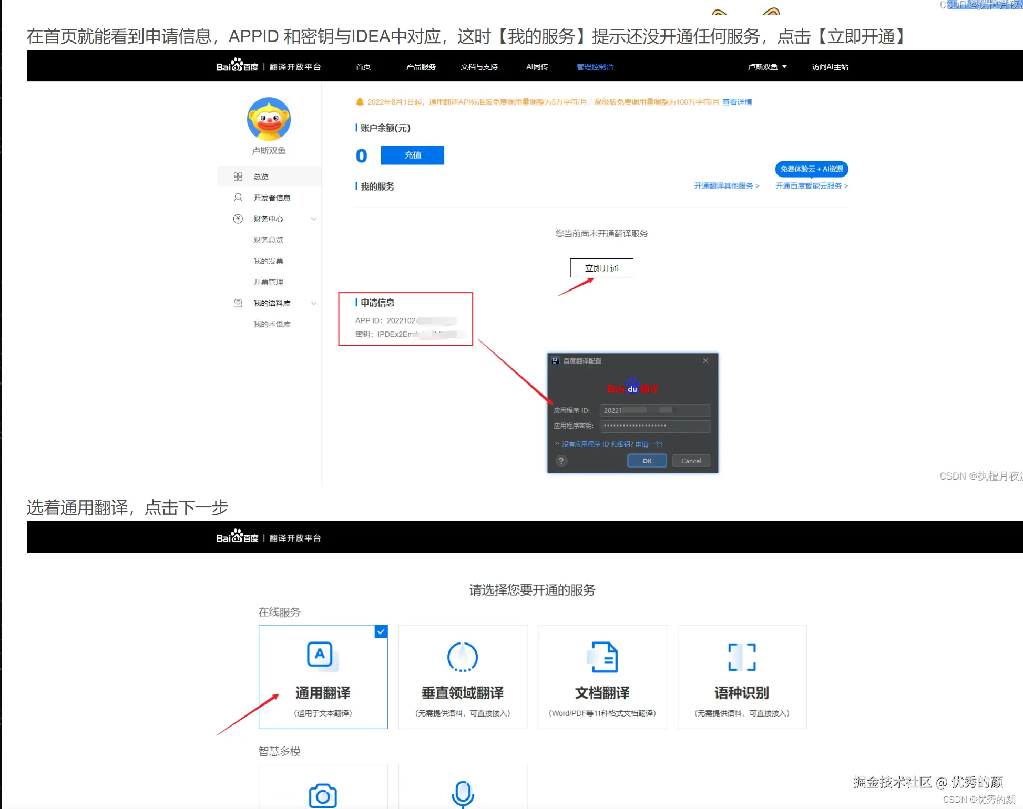Viewport: 1023px width, 809px height.
Task: Open 财务总览 submenu item
Action: 268,240
